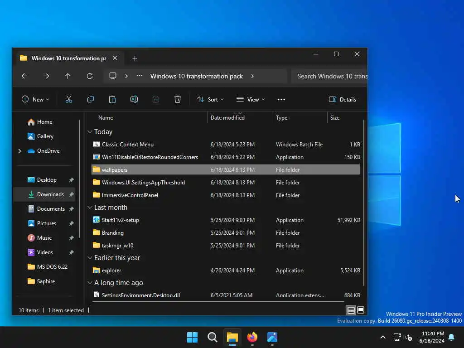Screen dimensions: 464x348
Task: Click the Rename icon in toolbar
Action: coord(134,99)
